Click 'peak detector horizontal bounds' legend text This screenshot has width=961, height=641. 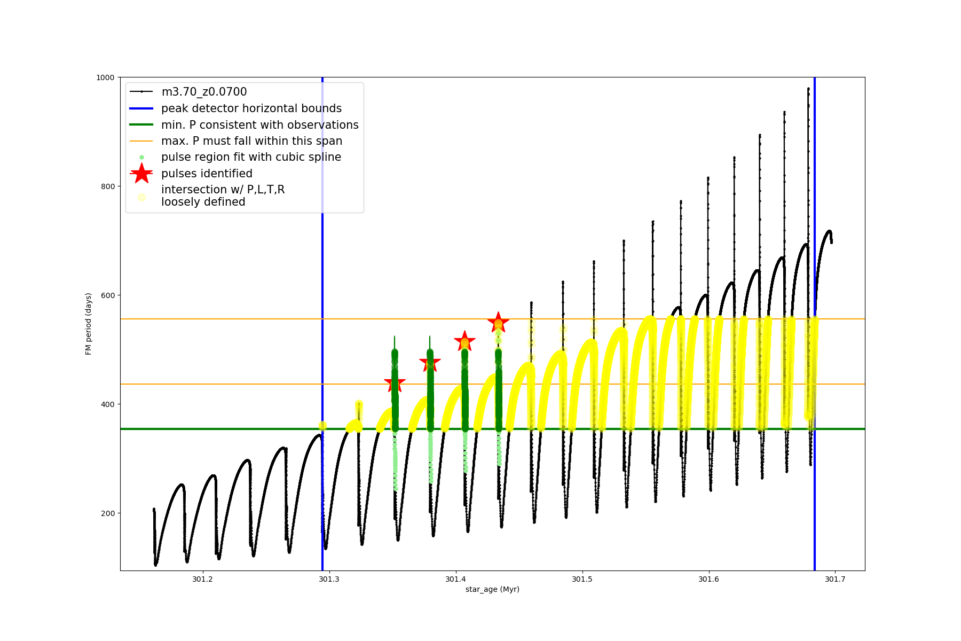(251, 108)
